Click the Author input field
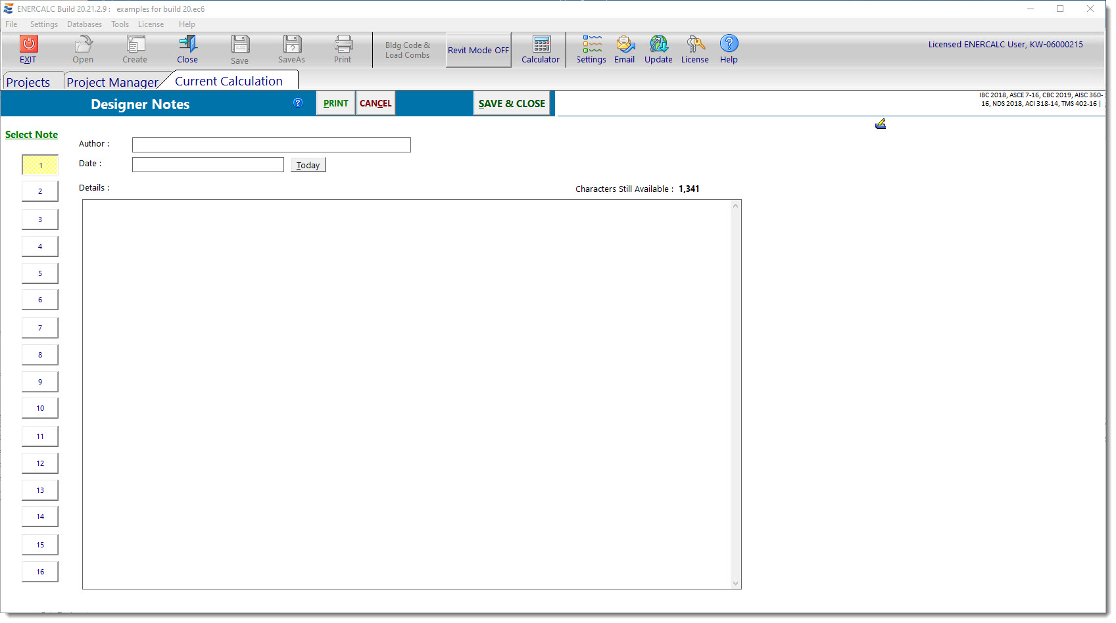The image size is (1116, 623). click(x=271, y=145)
